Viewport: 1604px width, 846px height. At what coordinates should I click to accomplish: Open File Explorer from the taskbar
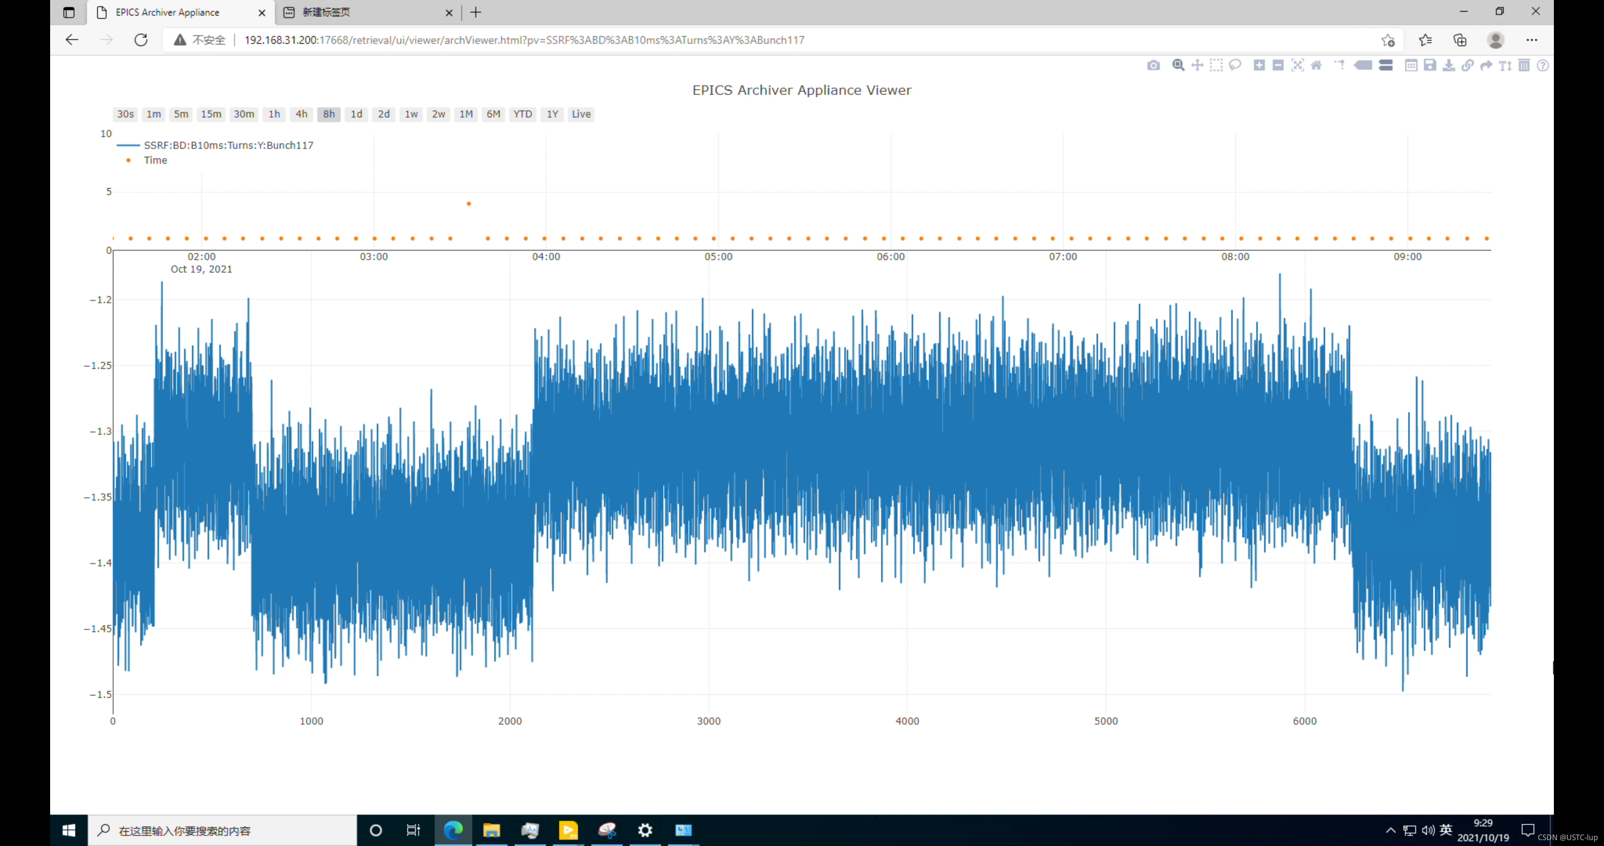pos(492,830)
